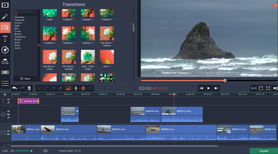
Task: Click the Crop tool icon
Action: coord(54,88)
